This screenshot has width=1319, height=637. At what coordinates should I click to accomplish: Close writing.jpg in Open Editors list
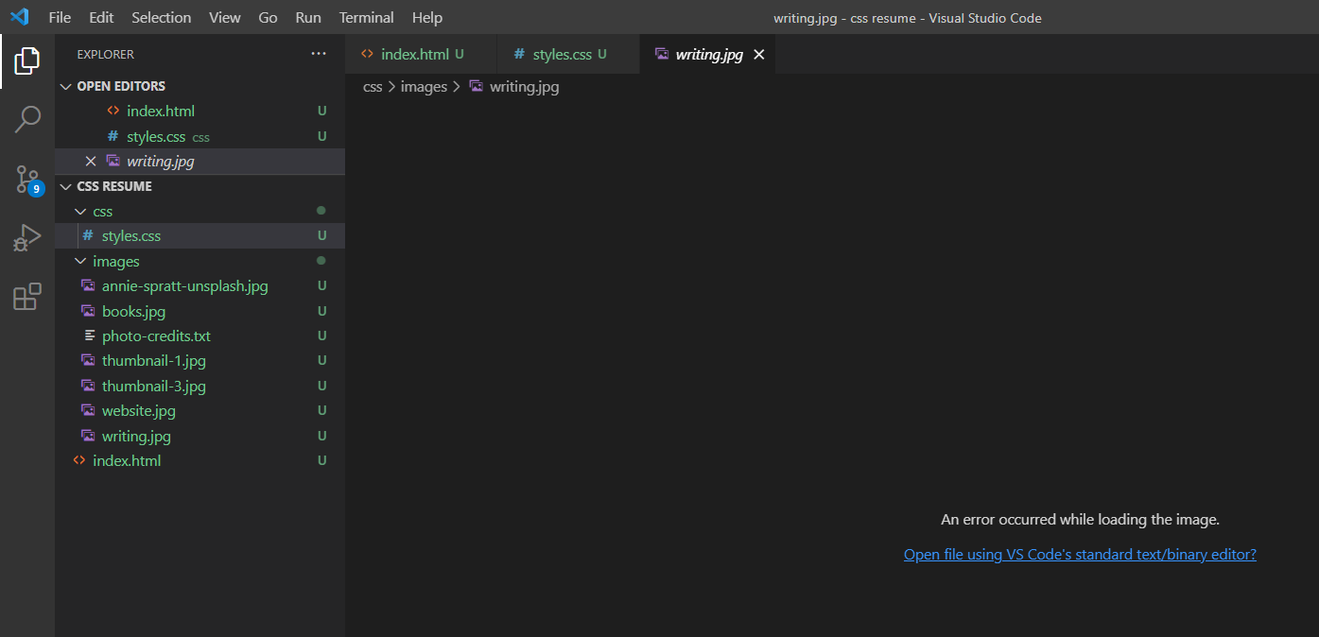[x=91, y=162]
